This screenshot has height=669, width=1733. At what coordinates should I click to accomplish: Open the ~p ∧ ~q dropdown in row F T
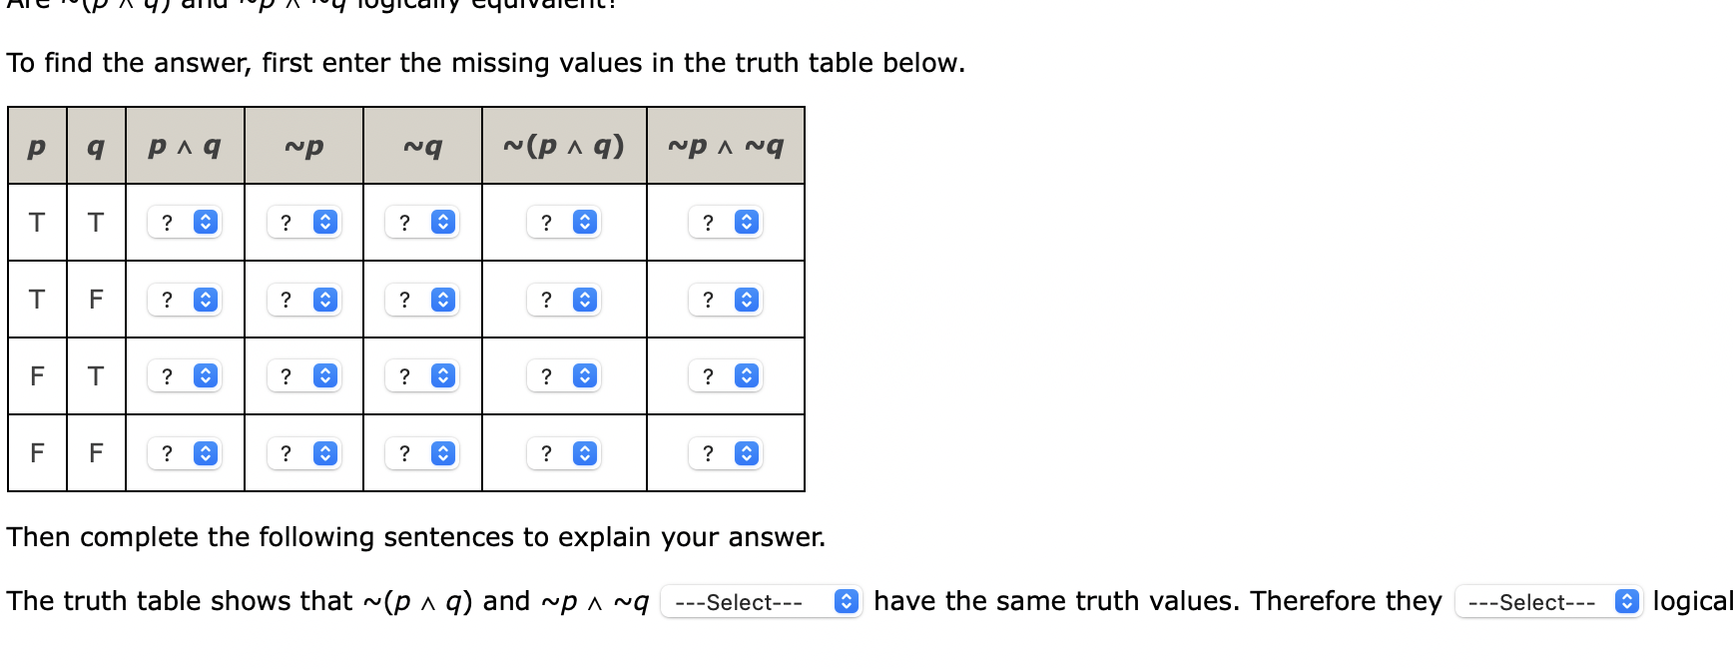click(x=726, y=375)
